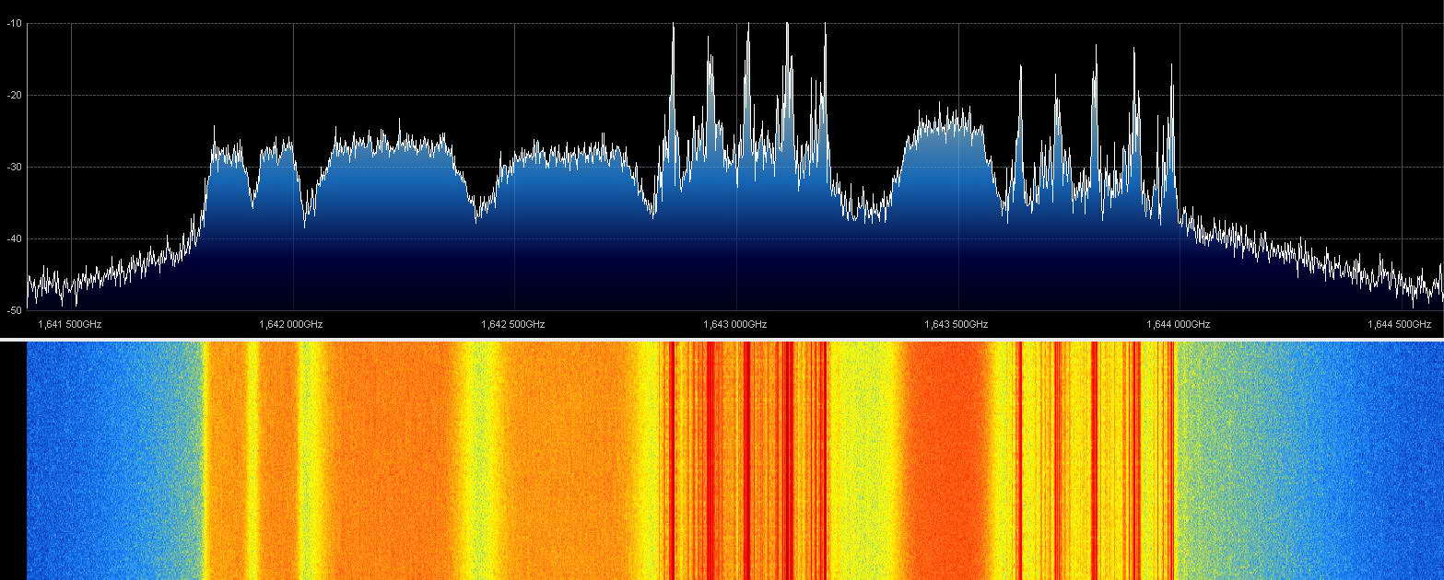Click the -10 dB scale label
The width and height of the screenshot is (1444, 580).
click(x=14, y=23)
